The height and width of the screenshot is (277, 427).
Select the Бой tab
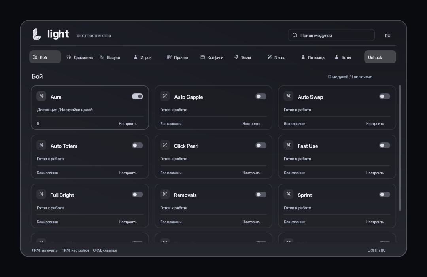45,57
